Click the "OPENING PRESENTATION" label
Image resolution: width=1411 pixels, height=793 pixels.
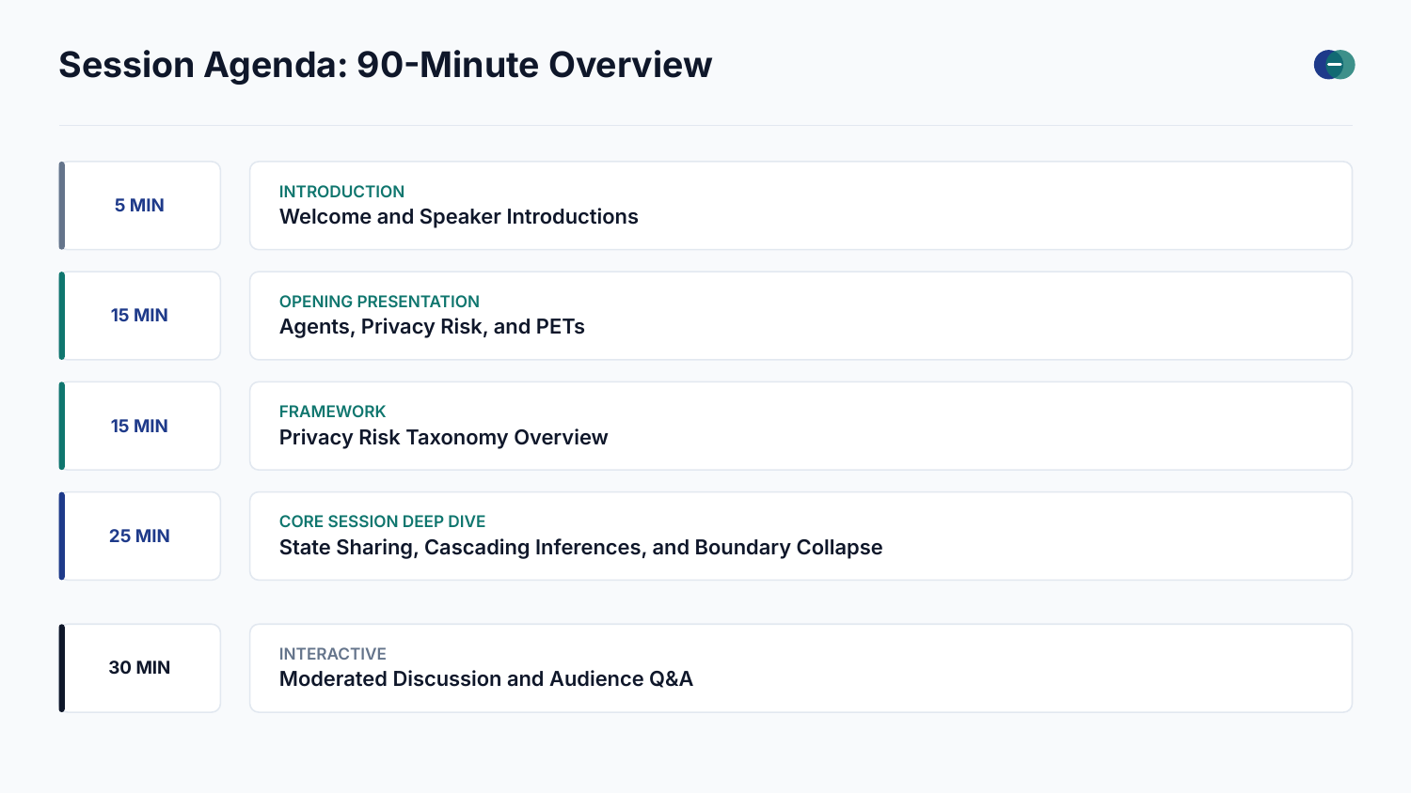point(379,302)
